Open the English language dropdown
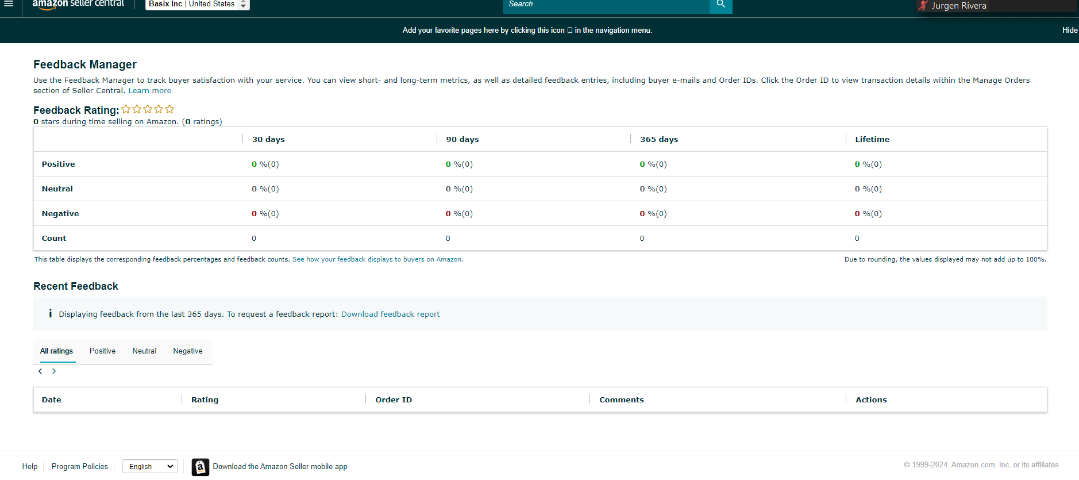The width and height of the screenshot is (1079, 480). 150,466
